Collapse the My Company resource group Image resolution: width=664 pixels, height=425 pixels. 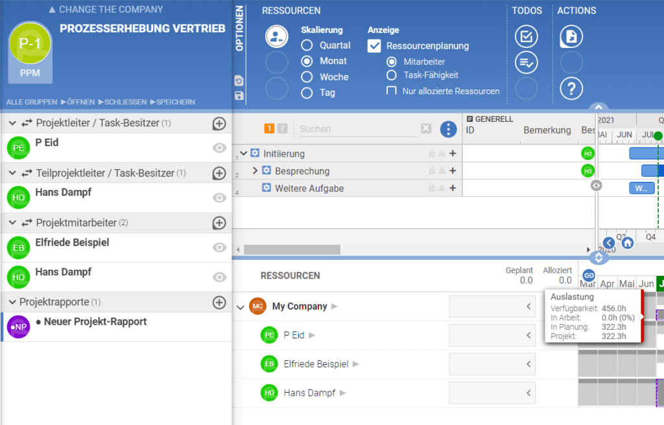click(x=241, y=307)
